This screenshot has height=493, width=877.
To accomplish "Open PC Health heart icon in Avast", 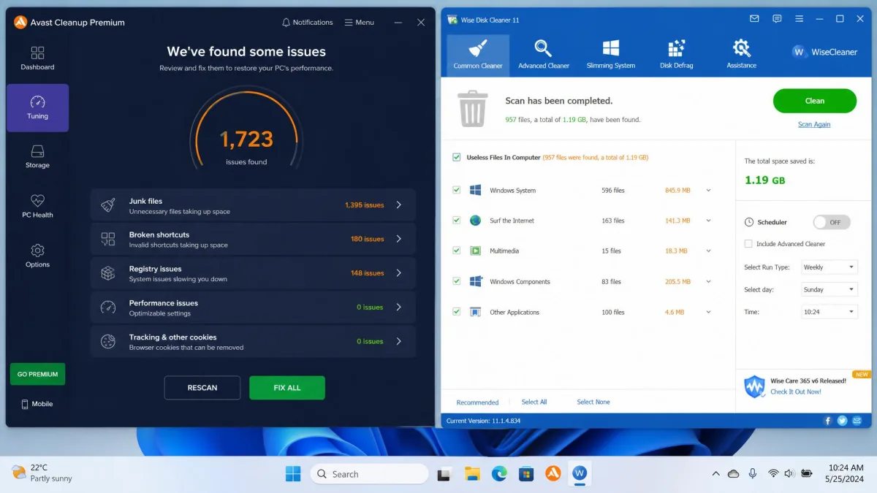I will [x=37, y=200].
